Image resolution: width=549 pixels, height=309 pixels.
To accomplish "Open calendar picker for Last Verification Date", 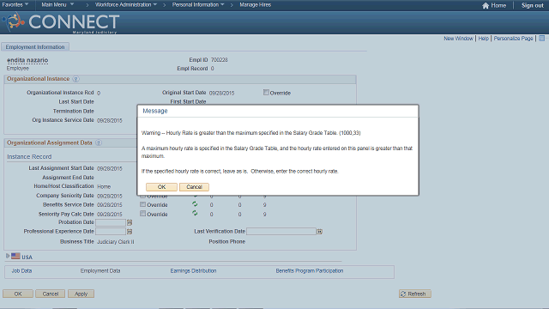I will 320,232.
